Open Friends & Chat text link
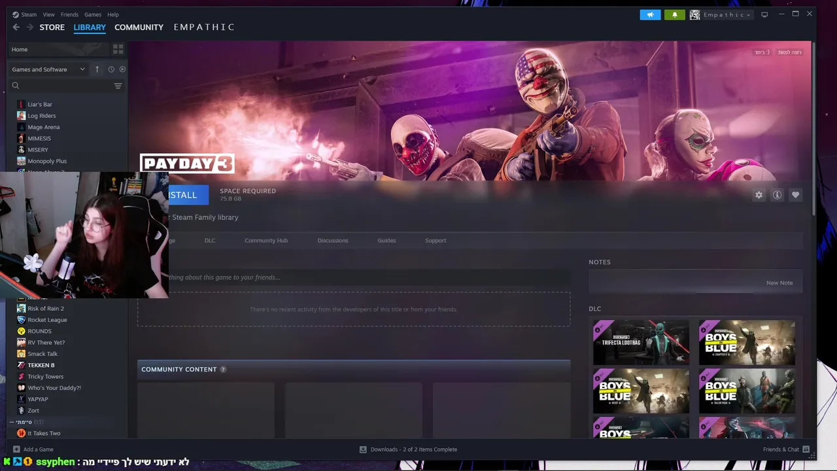 [781, 449]
